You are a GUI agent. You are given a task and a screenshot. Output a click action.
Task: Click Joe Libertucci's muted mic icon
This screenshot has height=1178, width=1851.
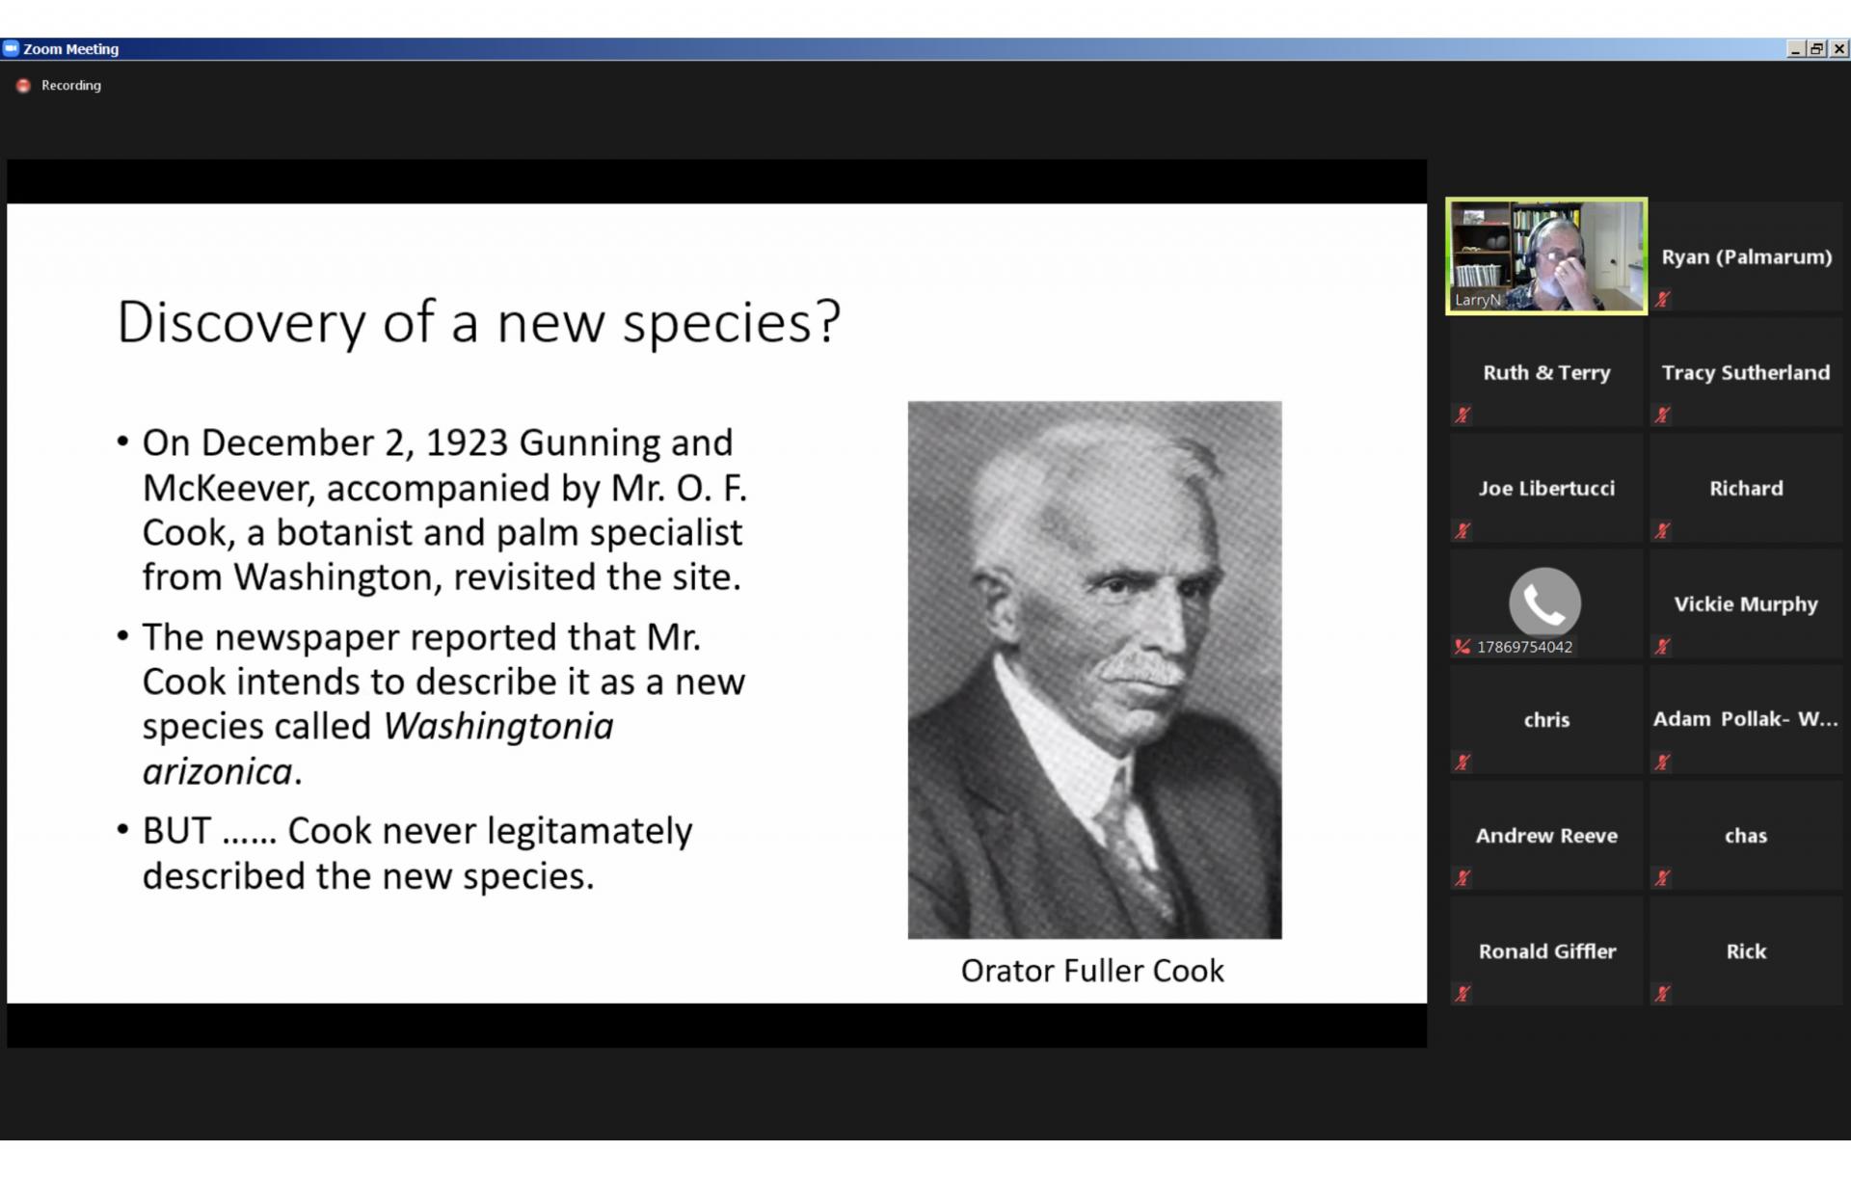tap(1462, 531)
